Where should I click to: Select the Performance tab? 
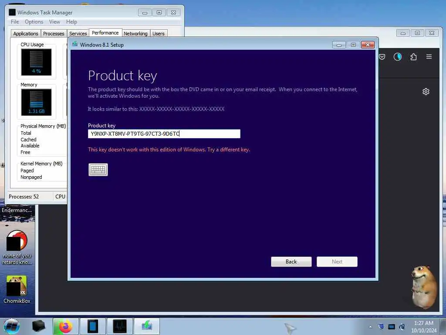[105, 33]
